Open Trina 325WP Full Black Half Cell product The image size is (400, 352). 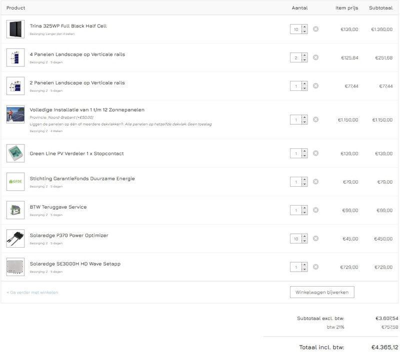tap(68, 26)
